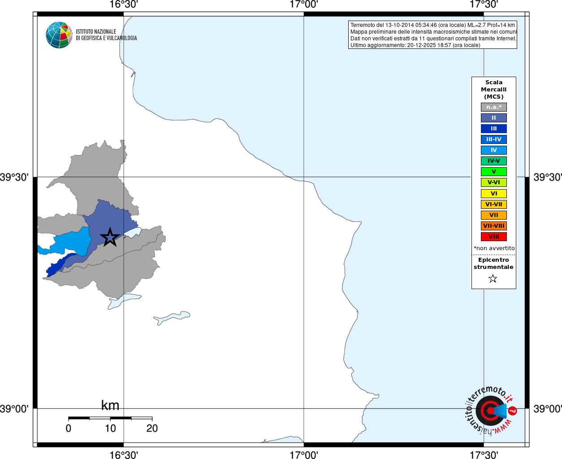The width and height of the screenshot is (562, 459).
Task: Click the bottom 17°30' longitude label
Action: (x=484, y=455)
